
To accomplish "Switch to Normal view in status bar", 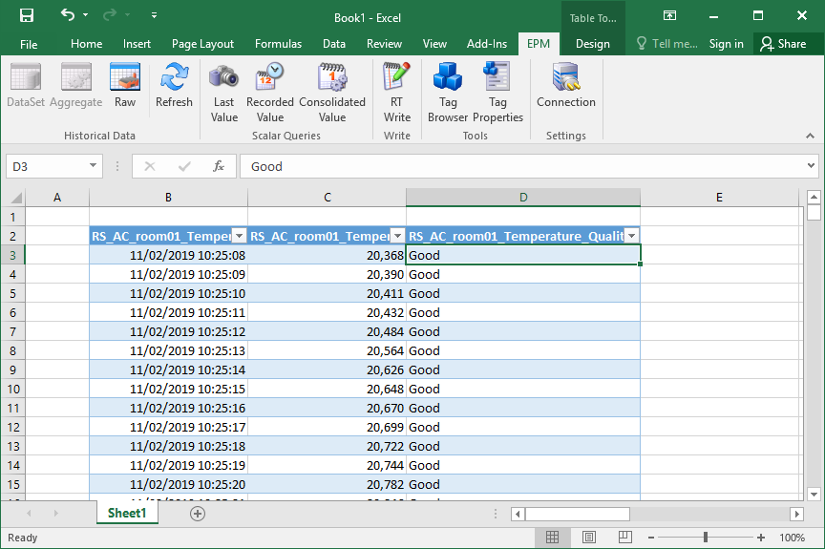I will [x=553, y=538].
